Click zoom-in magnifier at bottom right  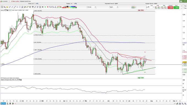coord(185,104)
